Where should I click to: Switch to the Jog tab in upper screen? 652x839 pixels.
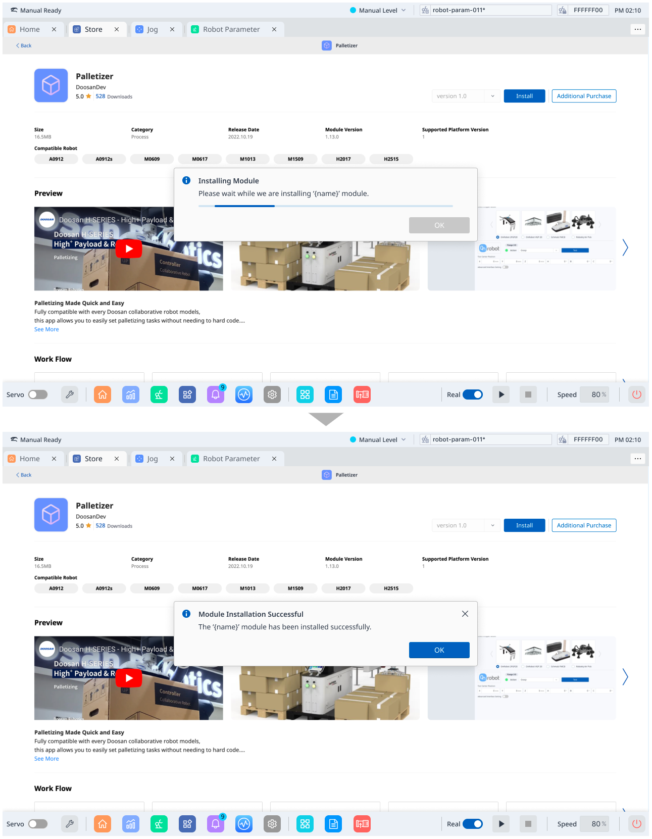[153, 29]
